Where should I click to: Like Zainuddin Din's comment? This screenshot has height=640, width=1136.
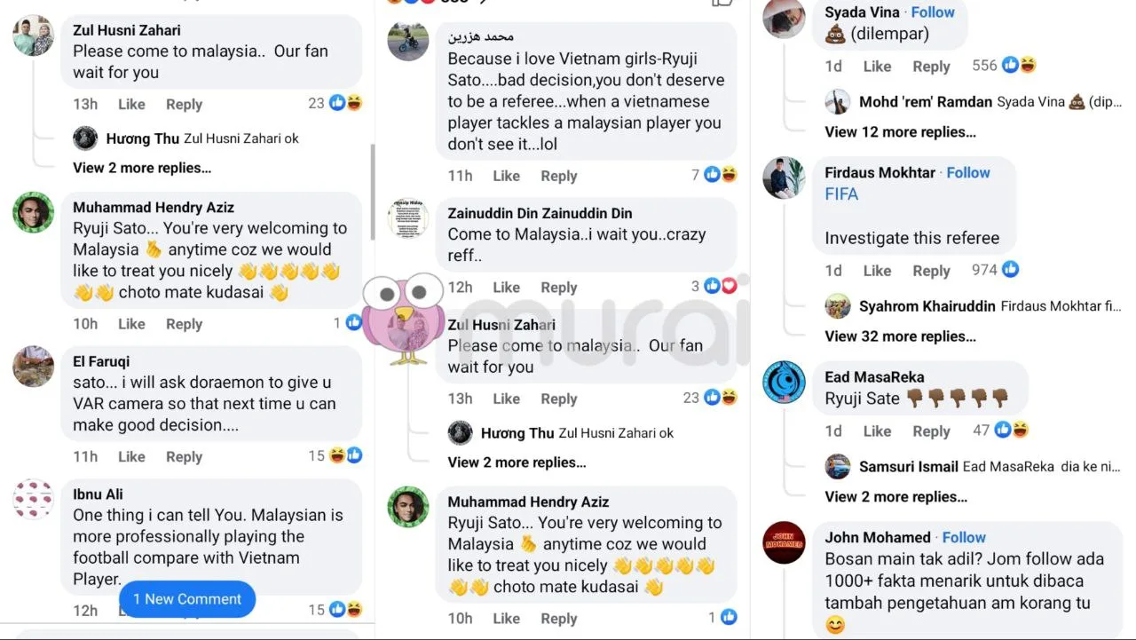[x=506, y=288]
